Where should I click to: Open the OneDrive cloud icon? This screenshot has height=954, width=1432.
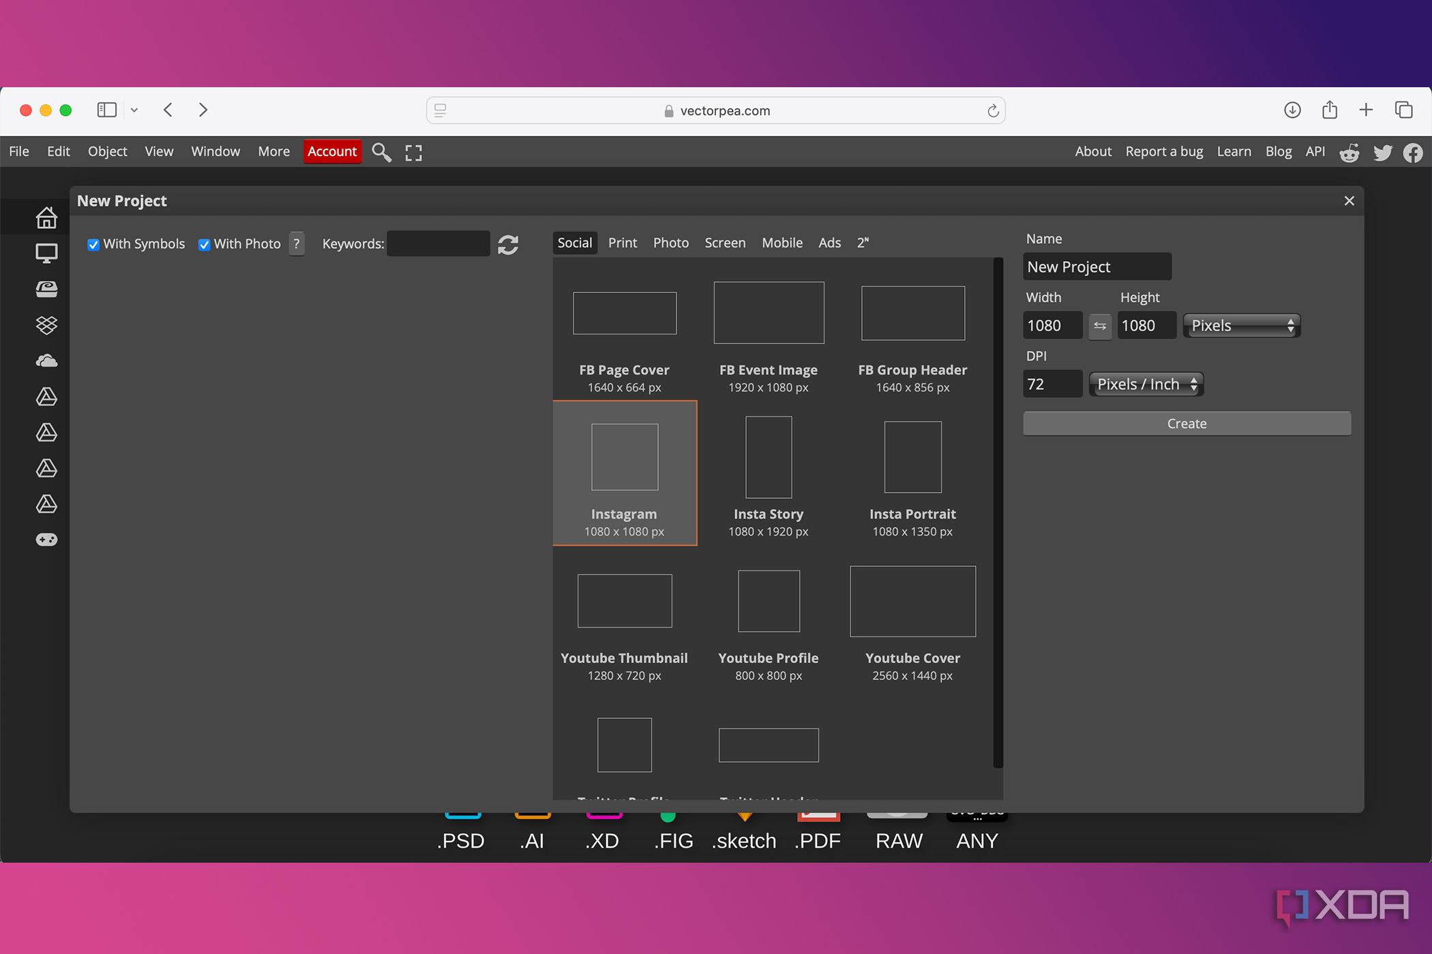pyautogui.click(x=46, y=360)
